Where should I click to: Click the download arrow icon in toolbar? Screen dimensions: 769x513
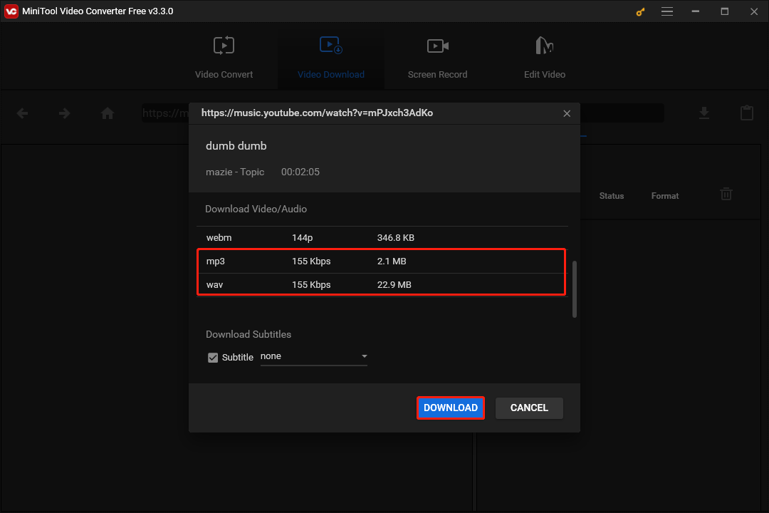[703, 113]
